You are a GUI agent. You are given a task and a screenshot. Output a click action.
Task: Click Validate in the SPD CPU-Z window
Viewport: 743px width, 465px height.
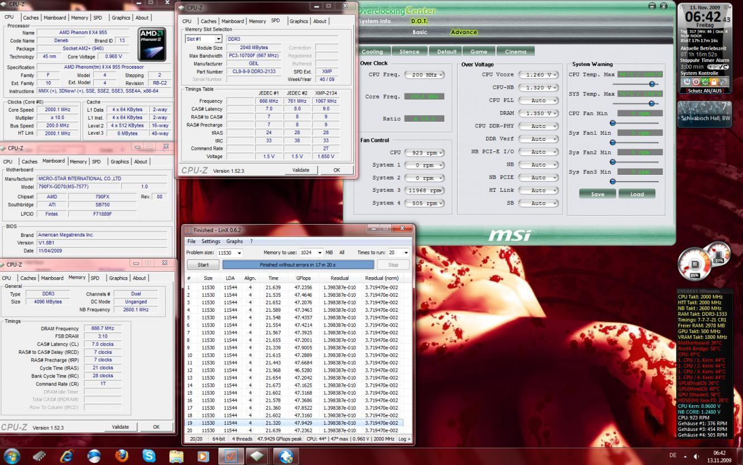pos(301,170)
